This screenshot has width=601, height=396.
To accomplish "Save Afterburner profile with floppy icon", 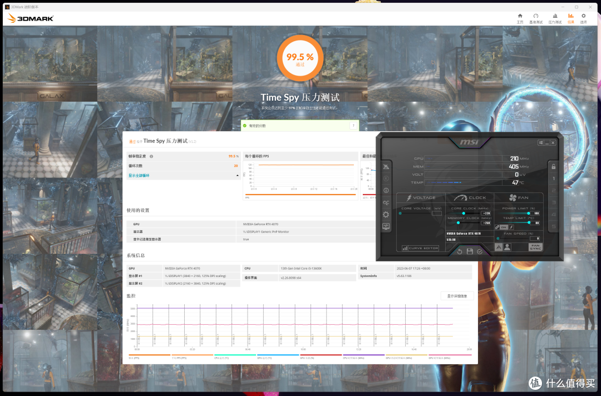I will tap(470, 251).
